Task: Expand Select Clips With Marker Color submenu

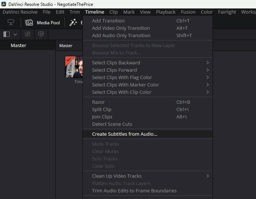Action: 148,85
